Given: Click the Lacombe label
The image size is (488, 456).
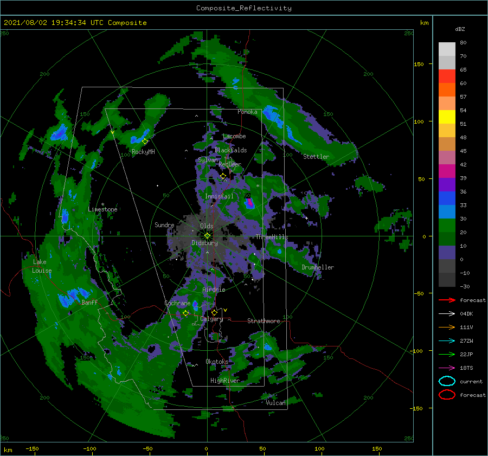Looking at the screenshot, I should (x=234, y=136).
